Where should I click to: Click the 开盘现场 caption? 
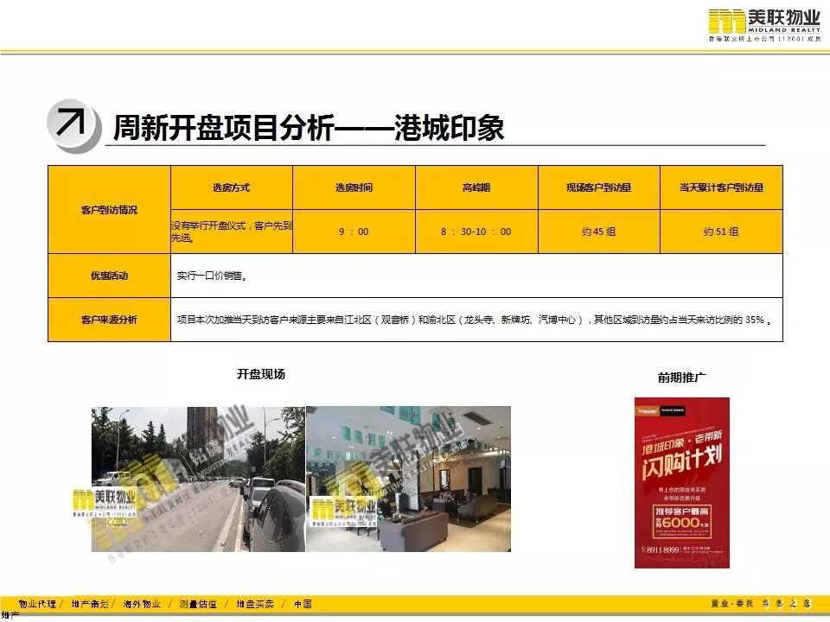(x=261, y=374)
